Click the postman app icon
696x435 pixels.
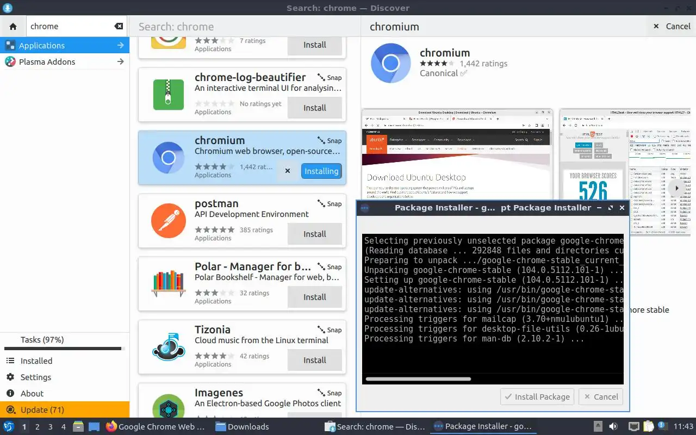(168, 221)
